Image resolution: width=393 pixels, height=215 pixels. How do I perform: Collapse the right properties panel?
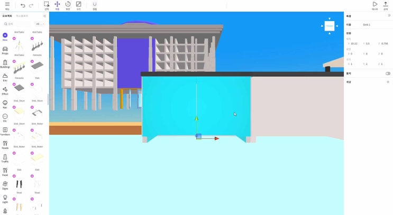389,15
